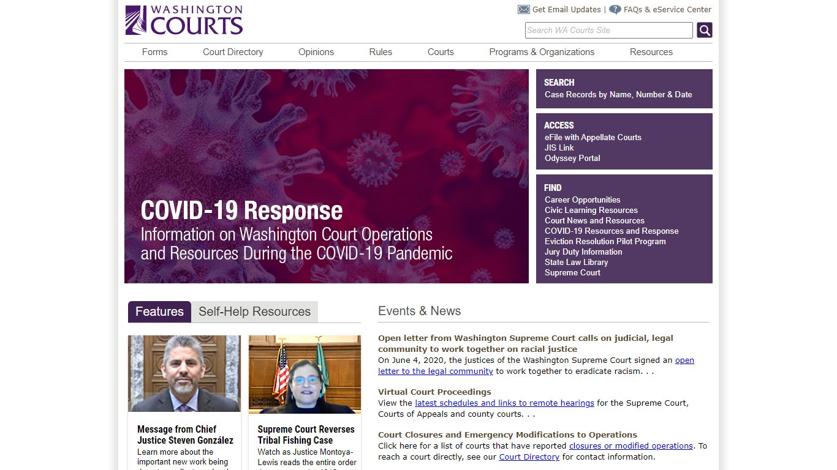This screenshot has width=837, height=470.
Task: Click Justice Montoya-Lewis video thumbnail
Action: [x=305, y=374]
